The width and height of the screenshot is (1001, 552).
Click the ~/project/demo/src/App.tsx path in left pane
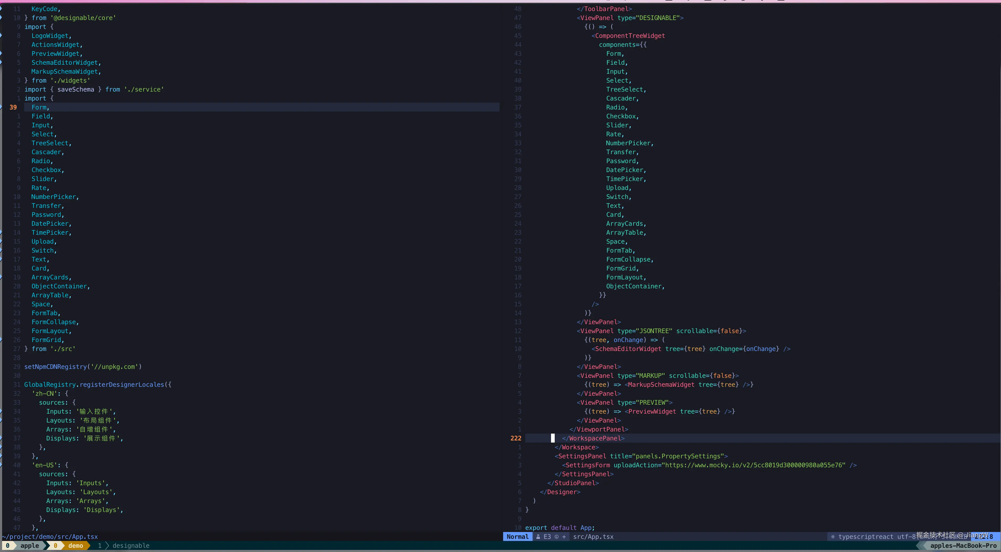(50, 536)
